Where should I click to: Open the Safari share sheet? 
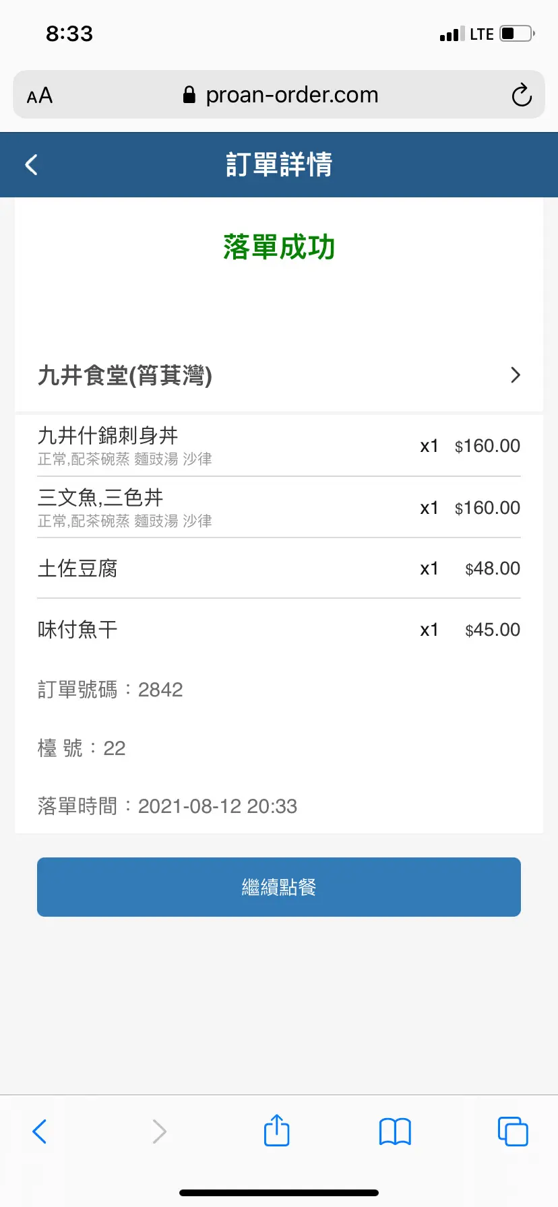click(x=276, y=1130)
